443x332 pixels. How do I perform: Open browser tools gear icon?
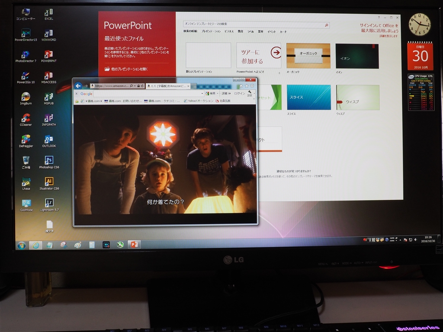point(252,86)
